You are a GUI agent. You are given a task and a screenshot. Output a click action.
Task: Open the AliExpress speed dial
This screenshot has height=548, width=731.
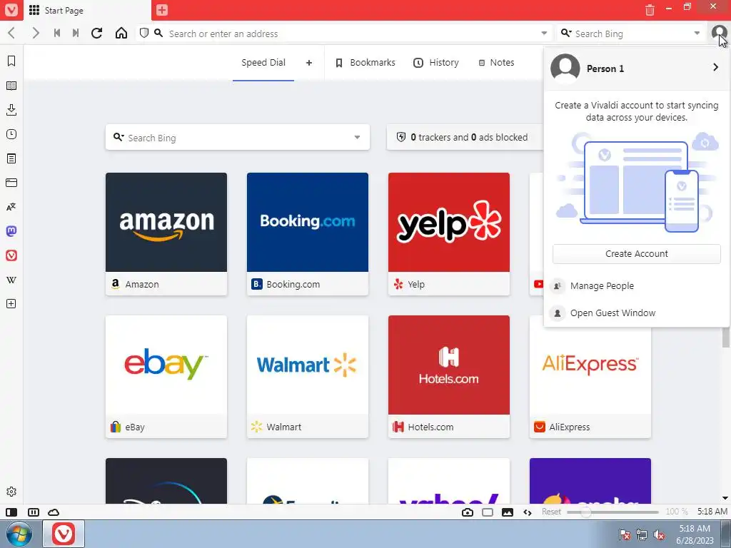click(590, 377)
